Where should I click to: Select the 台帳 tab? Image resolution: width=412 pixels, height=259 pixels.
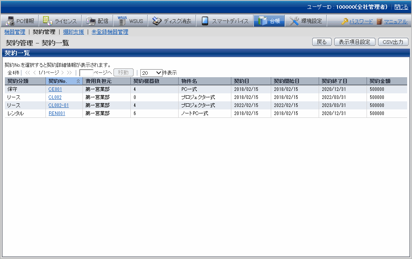coord(269,21)
